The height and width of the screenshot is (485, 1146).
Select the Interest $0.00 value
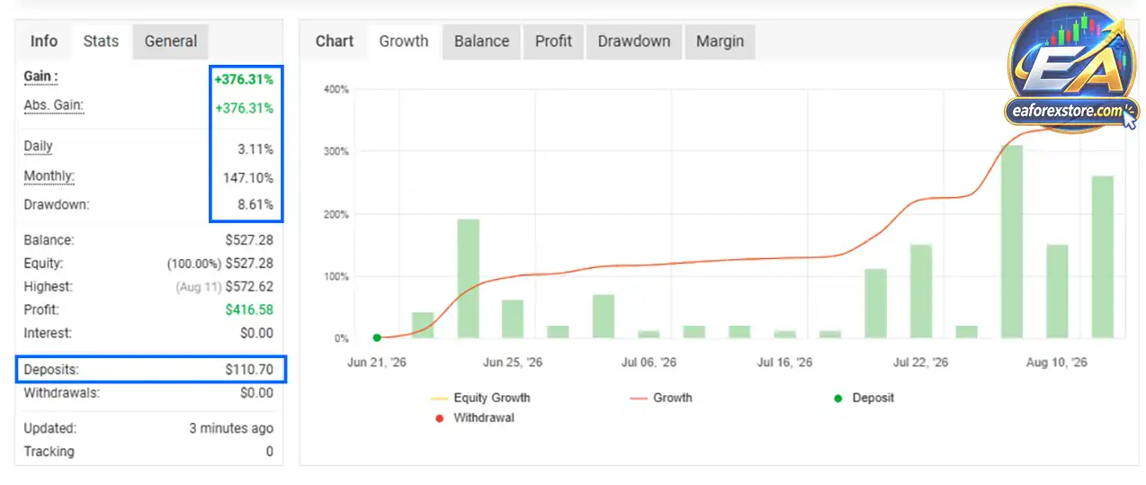256,333
